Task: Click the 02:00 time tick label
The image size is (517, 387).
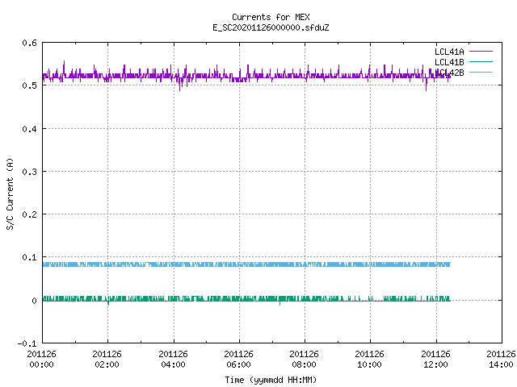Action: pyautogui.click(x=107, y=364)
